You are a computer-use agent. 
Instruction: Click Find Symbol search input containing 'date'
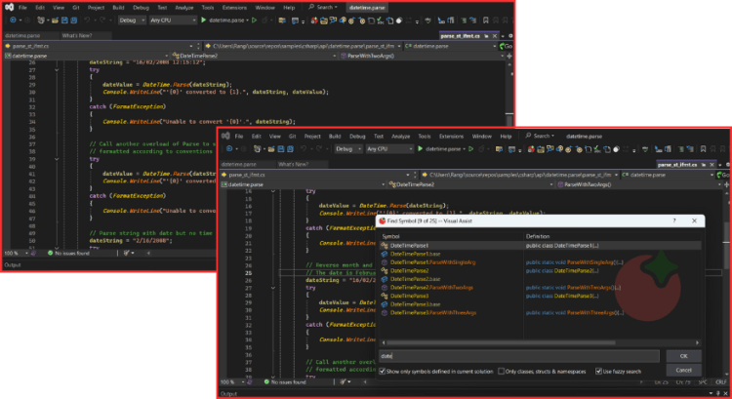[x=519, y=356]
